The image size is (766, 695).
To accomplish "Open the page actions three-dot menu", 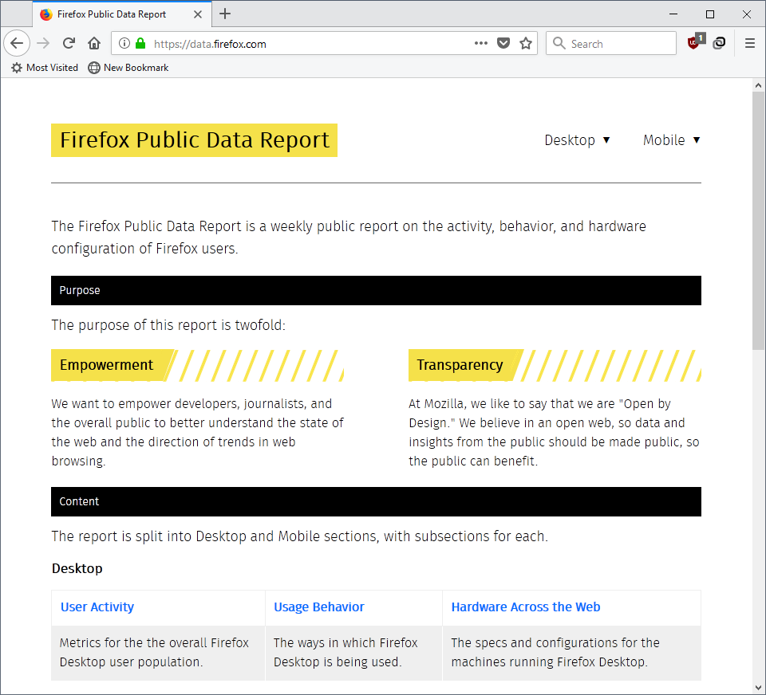I will click(x=480, y=43).
